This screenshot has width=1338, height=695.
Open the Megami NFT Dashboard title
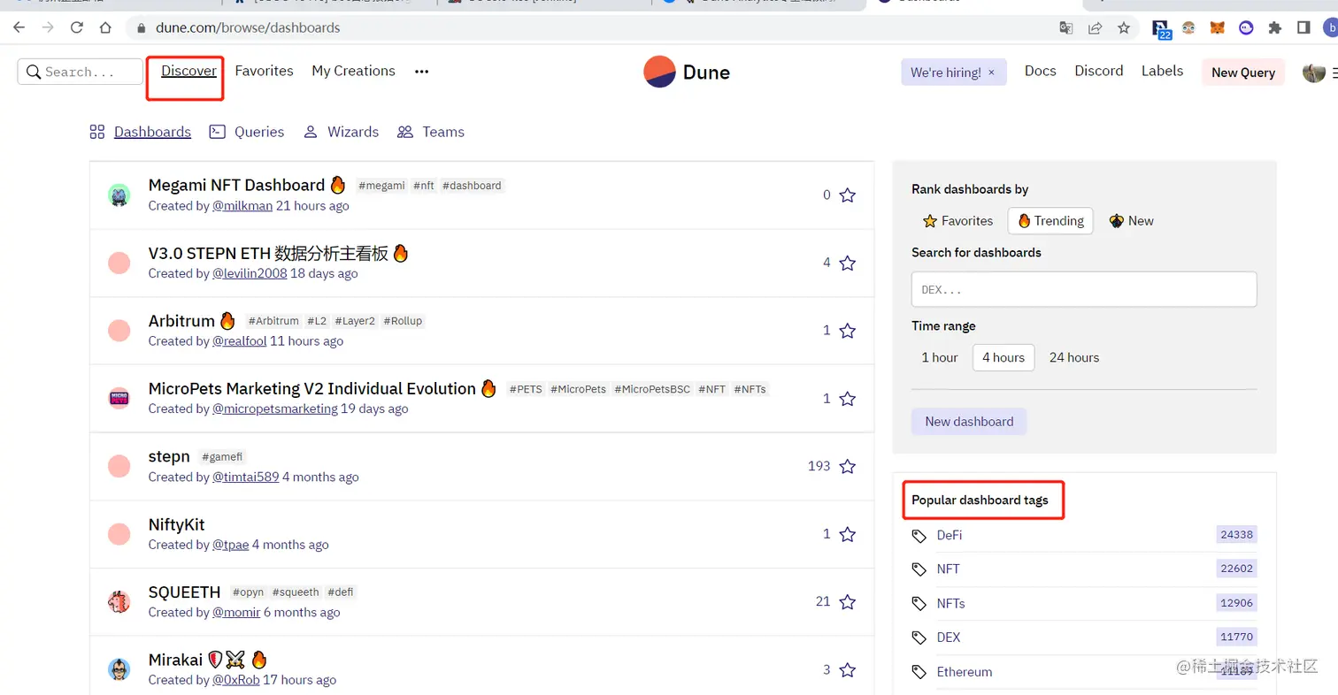click(x=236, y=185)
